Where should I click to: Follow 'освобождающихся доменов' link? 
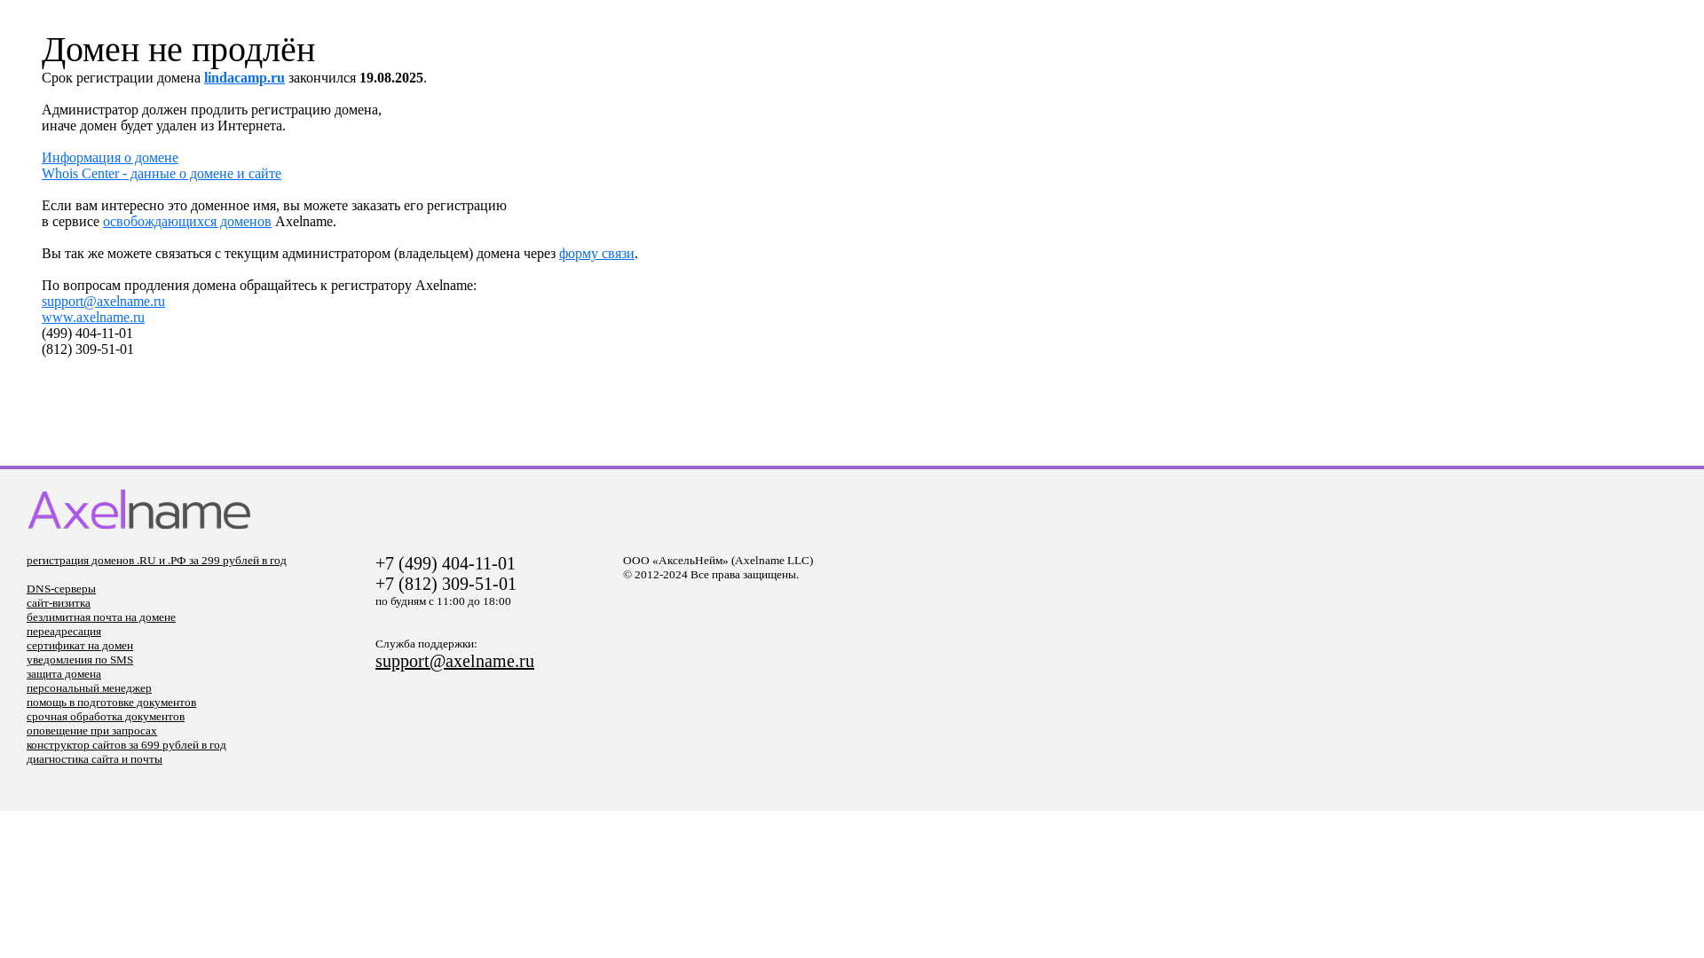point(187,222)
